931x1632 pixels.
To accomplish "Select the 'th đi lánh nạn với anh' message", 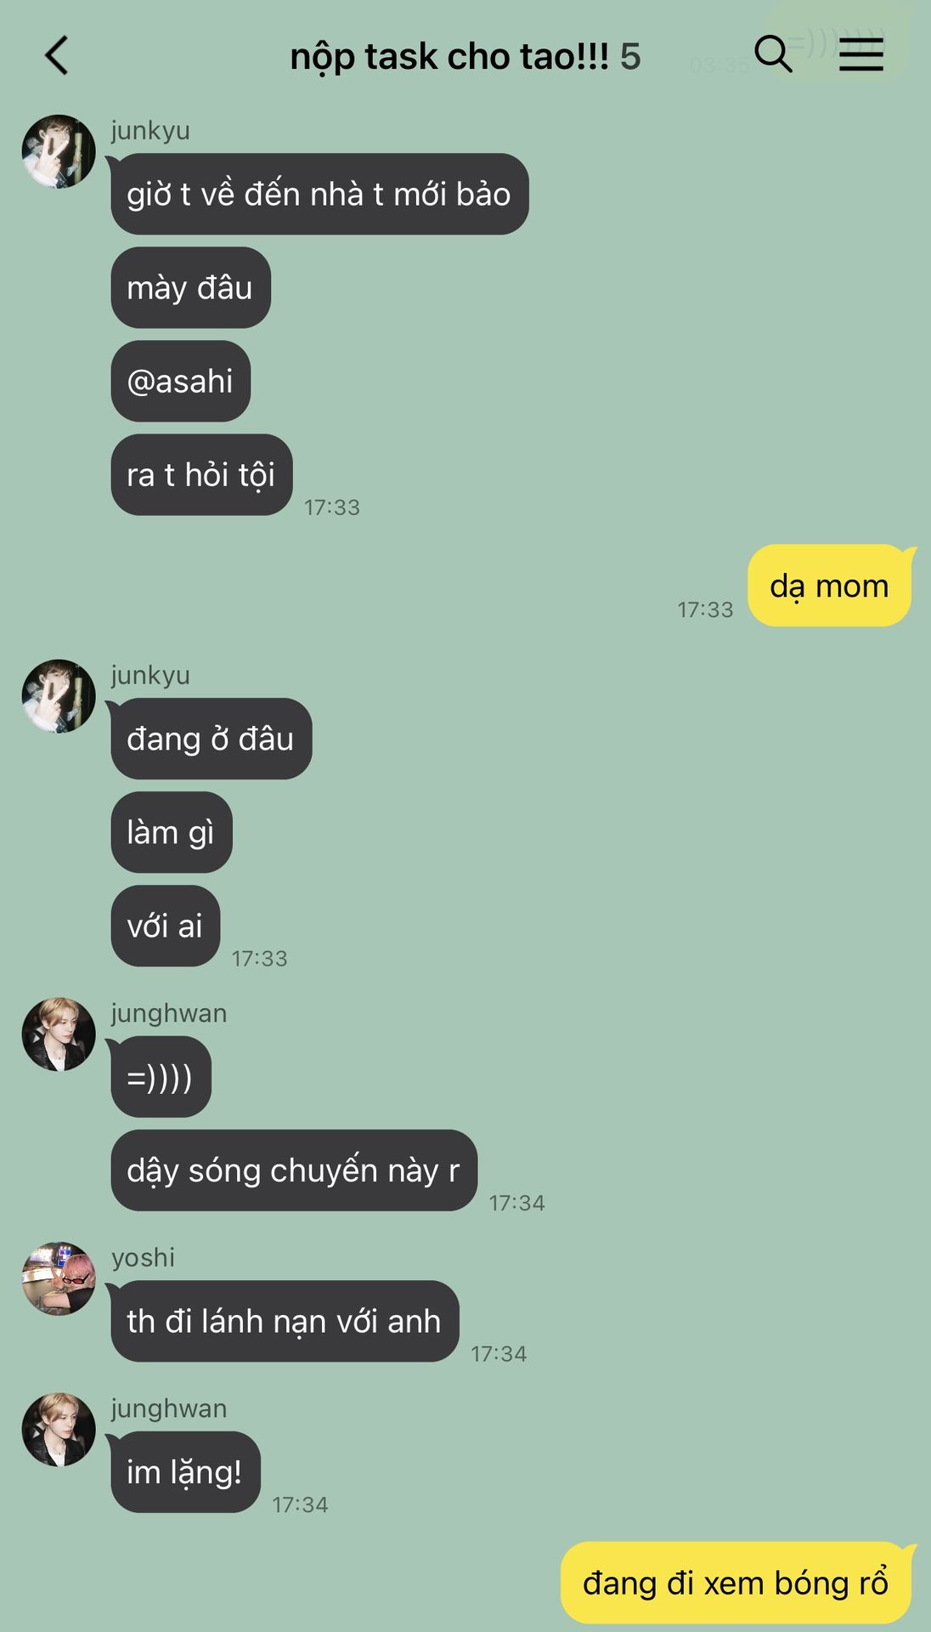I will (x=285, y=1321).
